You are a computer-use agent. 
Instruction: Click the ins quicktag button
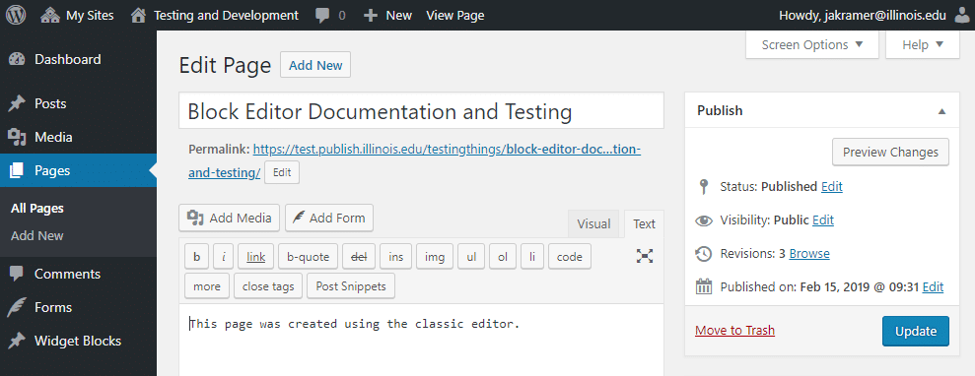395,256
